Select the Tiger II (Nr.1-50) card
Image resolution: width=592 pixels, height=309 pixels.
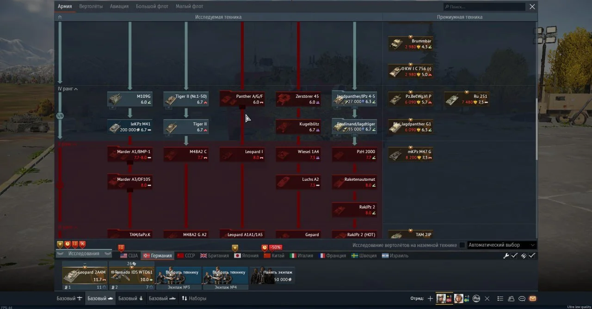186,99
